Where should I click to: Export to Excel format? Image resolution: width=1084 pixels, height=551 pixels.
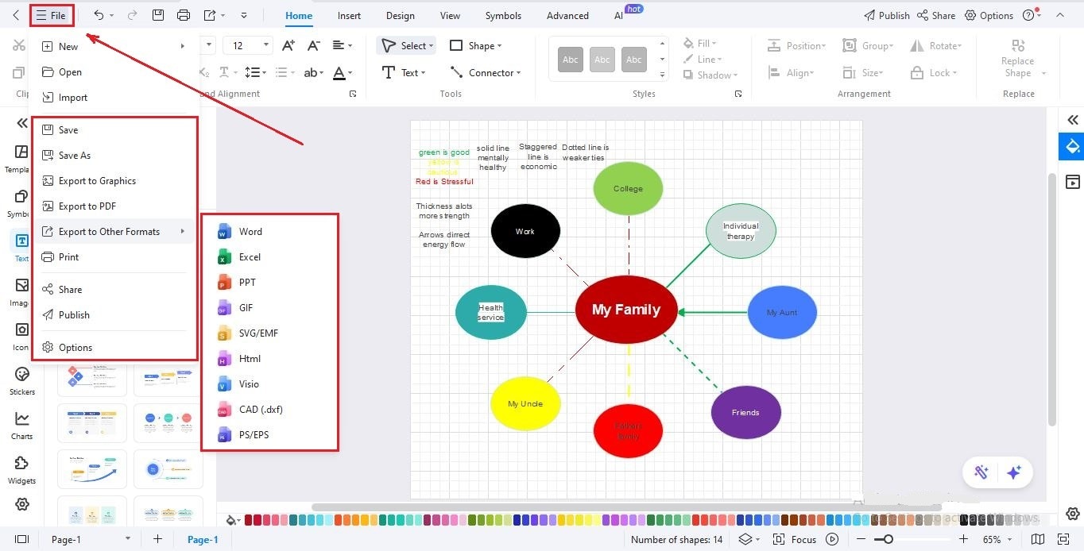click(x=270, y=257)
